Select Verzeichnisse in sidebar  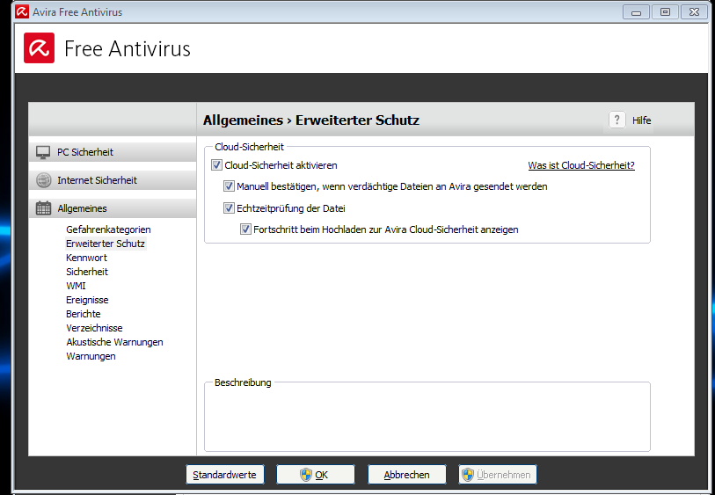tap(94, 328)
